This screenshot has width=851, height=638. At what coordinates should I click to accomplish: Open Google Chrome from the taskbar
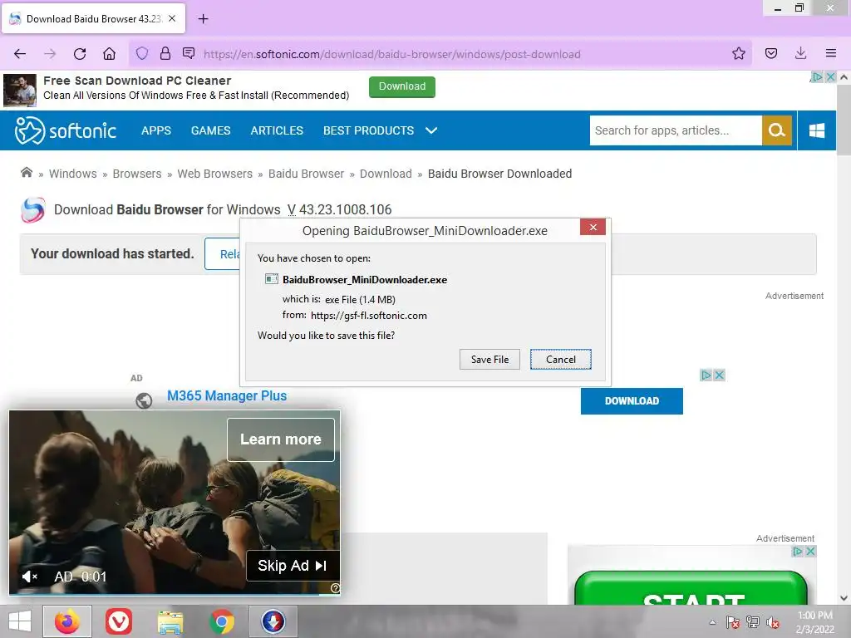pos(222,621)
